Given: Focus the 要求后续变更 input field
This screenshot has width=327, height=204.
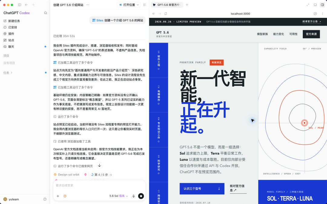Looking at the screenshot, I should coord(99,186).
